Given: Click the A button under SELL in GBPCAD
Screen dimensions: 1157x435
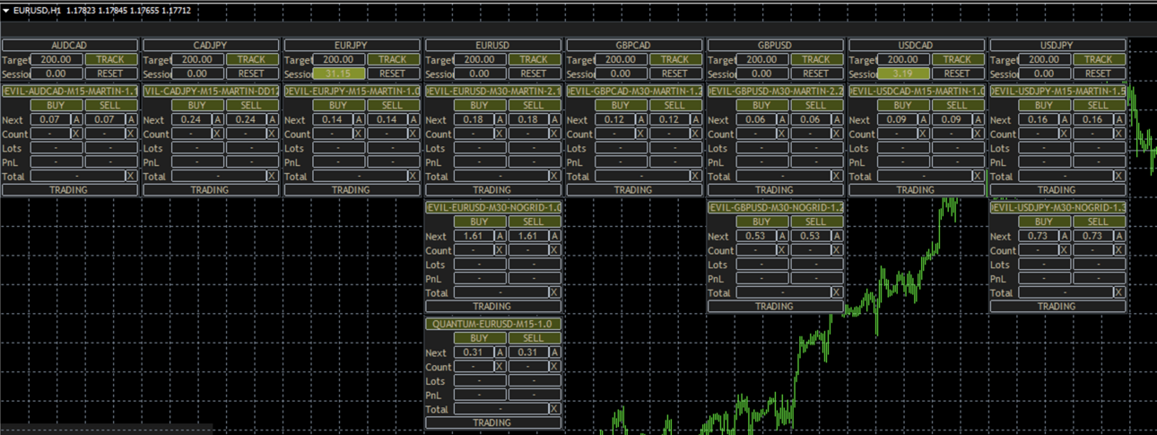Looking at the screenshot, I should pyautogui.click(x=696, y=119).
